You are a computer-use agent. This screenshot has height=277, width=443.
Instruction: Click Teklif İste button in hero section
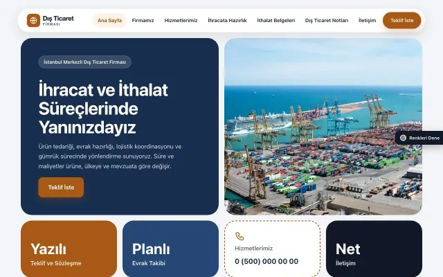pos(61,188)
